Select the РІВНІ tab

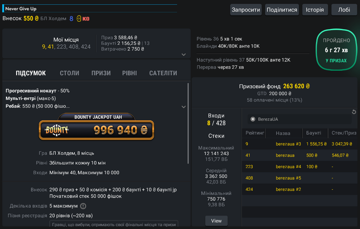click(130, 73)
